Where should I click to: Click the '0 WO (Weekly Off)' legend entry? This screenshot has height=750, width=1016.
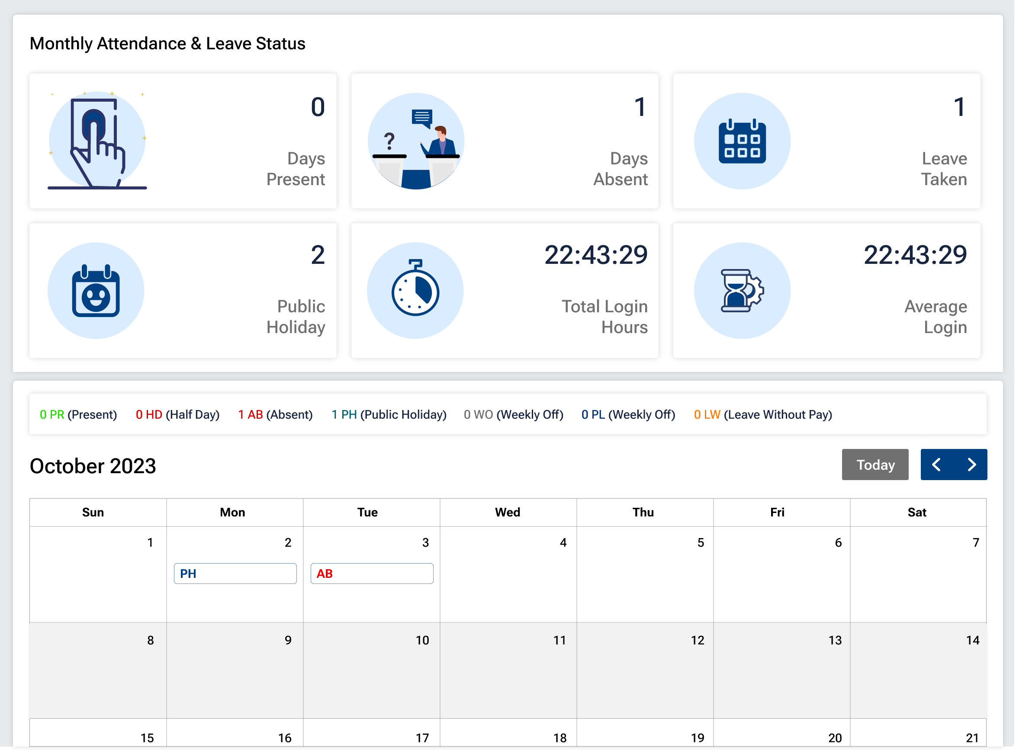click(514, 415)
